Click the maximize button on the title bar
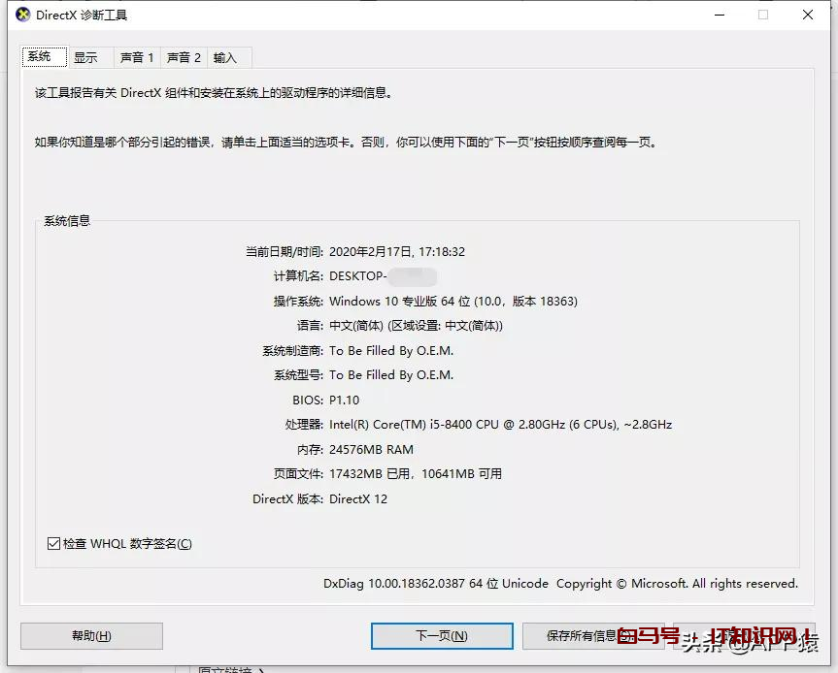Image resolution: width=838 pixels, height=673 pixels. (763, 16)
